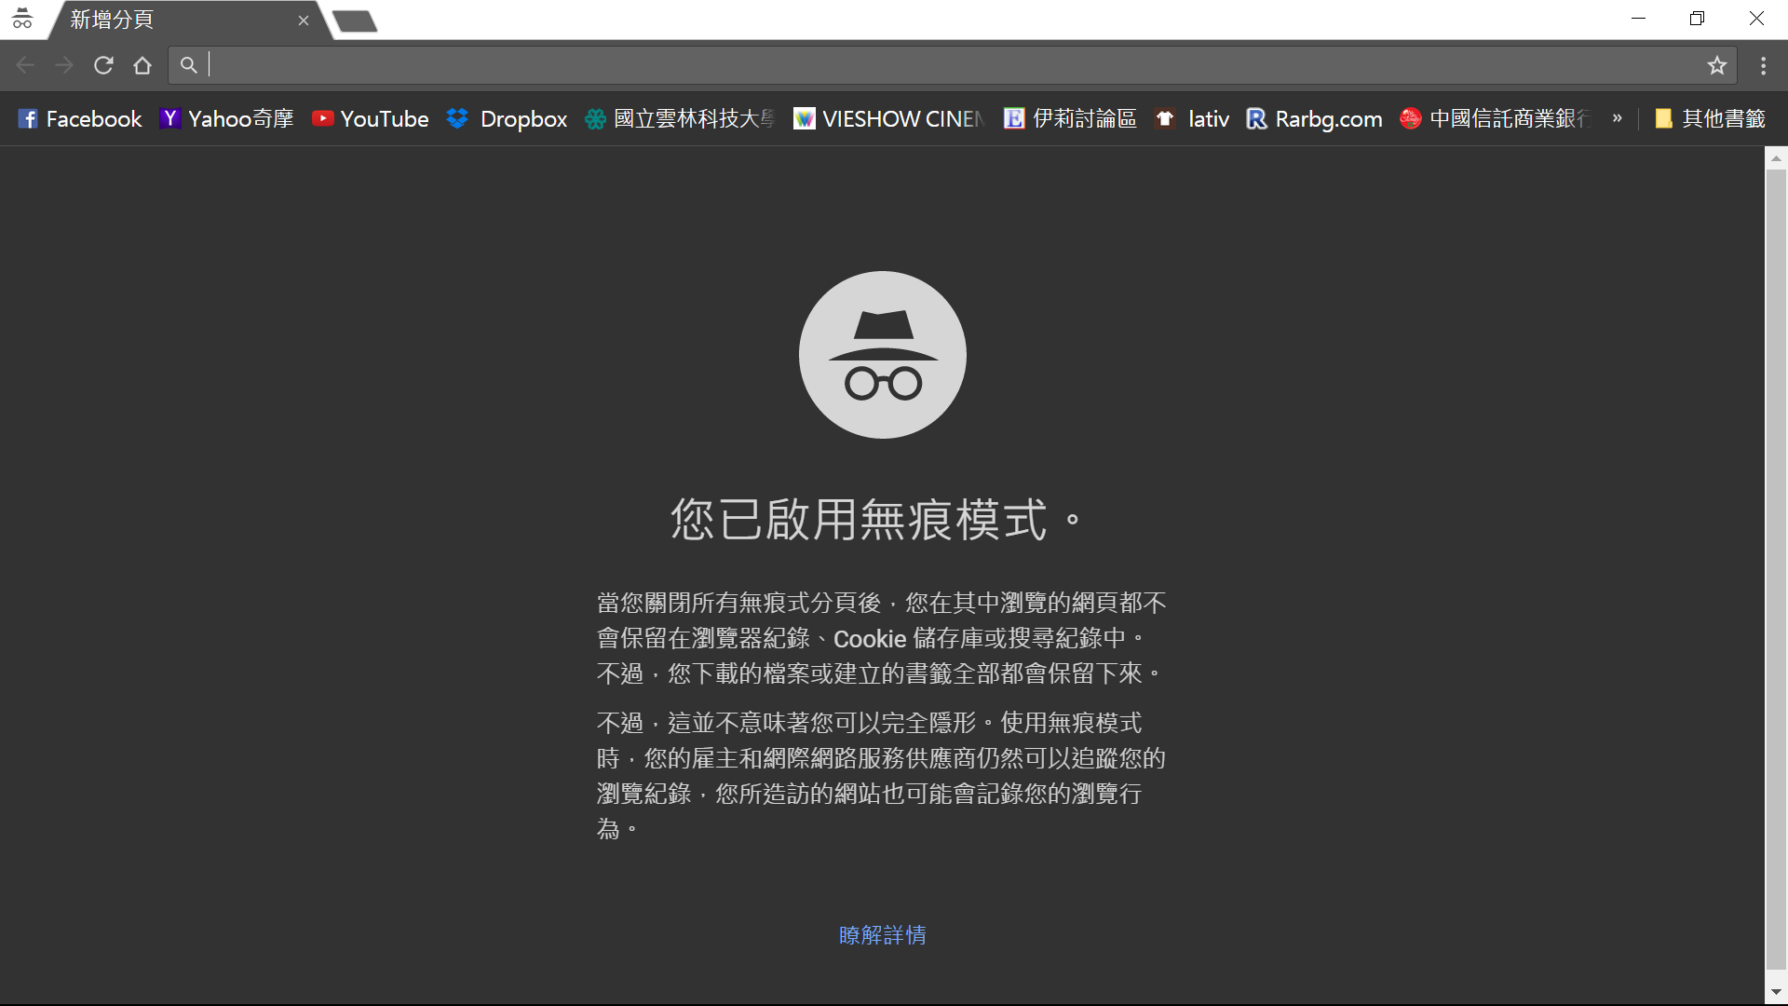Open the lativ bookmark
Screen dimensions: 1788x1006
click(x=1193, y=119)
